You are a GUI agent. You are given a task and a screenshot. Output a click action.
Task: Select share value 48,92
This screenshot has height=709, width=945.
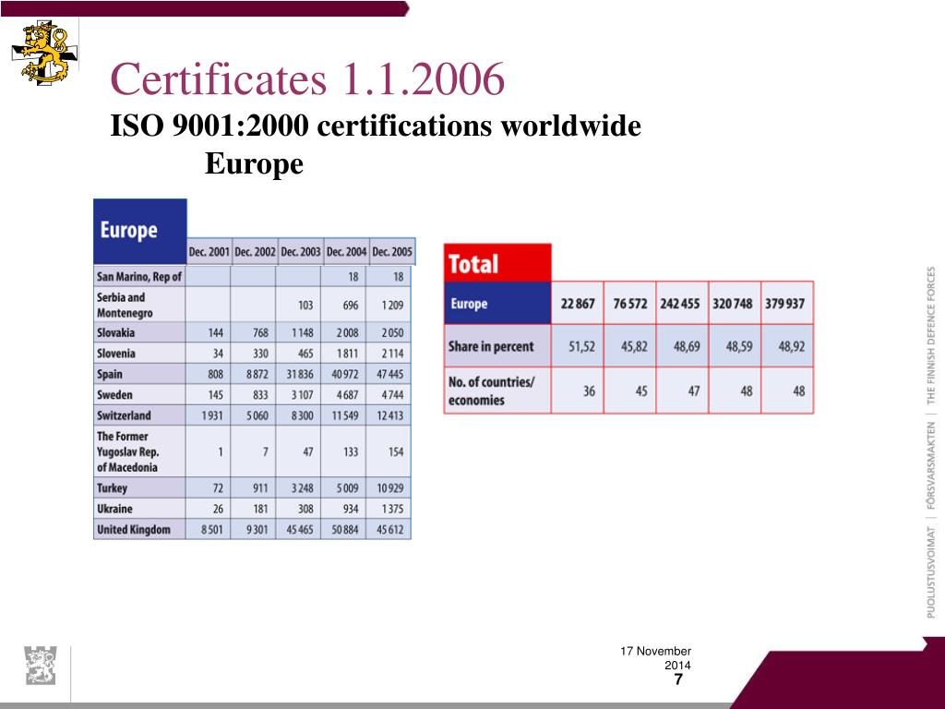coord(791,347)
